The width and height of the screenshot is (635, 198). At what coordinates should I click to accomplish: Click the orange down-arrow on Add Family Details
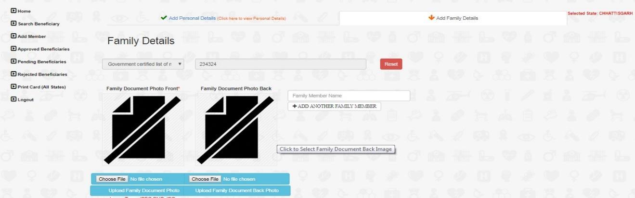click(x=431, y=18)
